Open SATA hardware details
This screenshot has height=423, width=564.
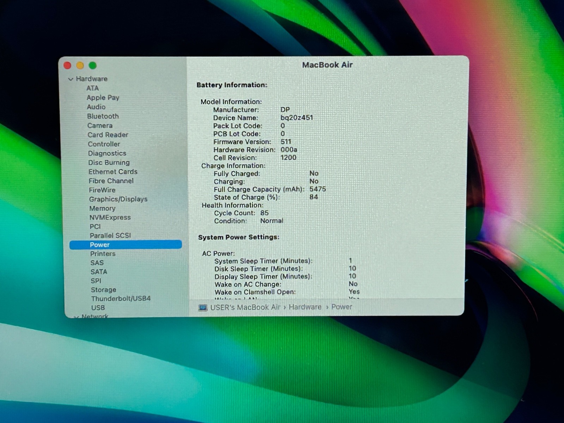tap(99, 272)
